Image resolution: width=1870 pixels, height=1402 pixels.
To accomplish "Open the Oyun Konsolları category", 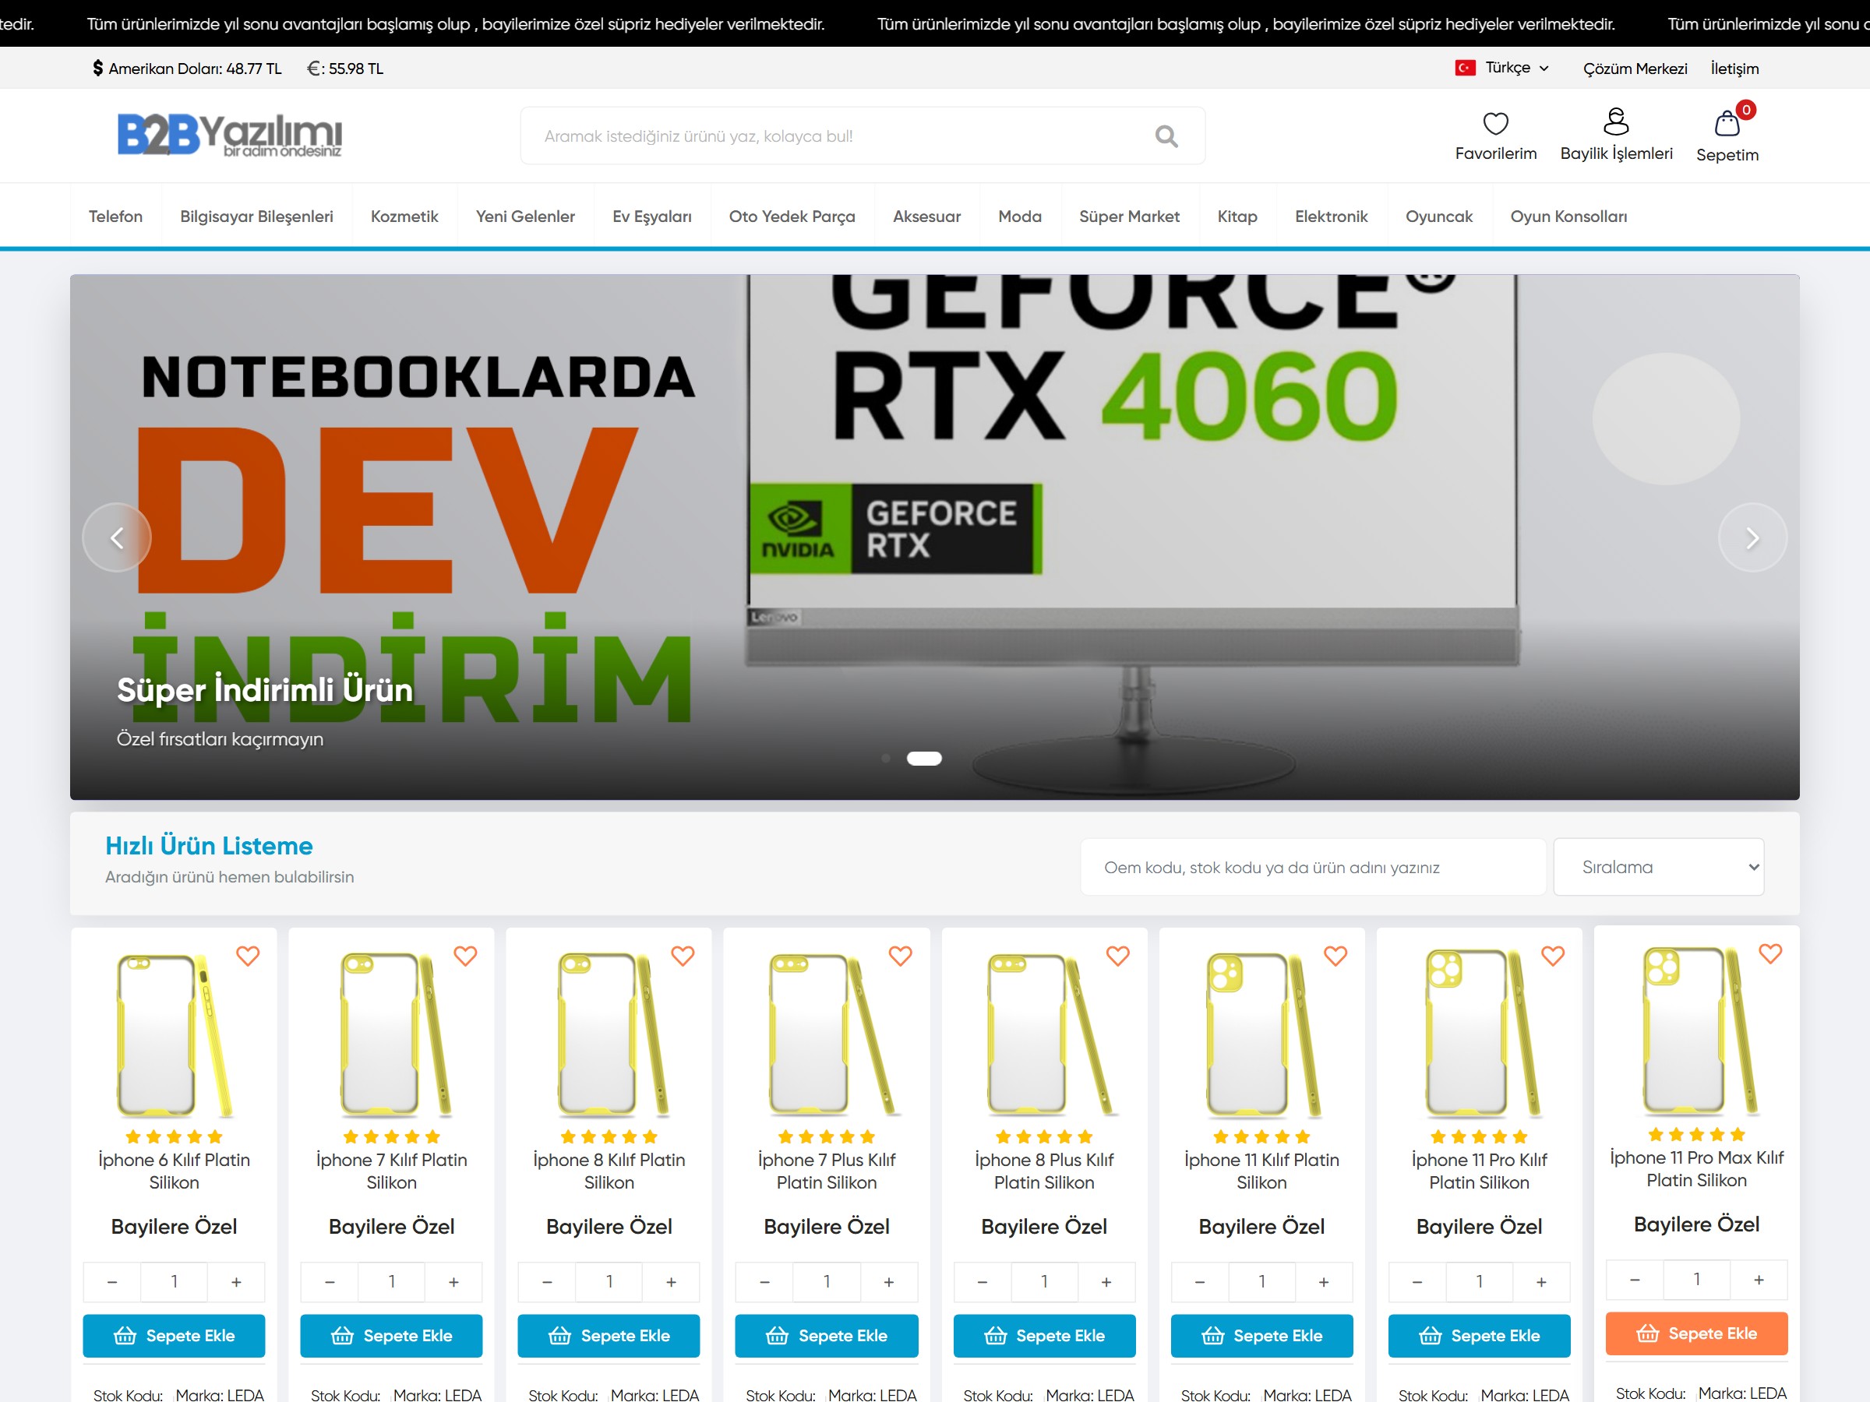I will pos(1568,217).
